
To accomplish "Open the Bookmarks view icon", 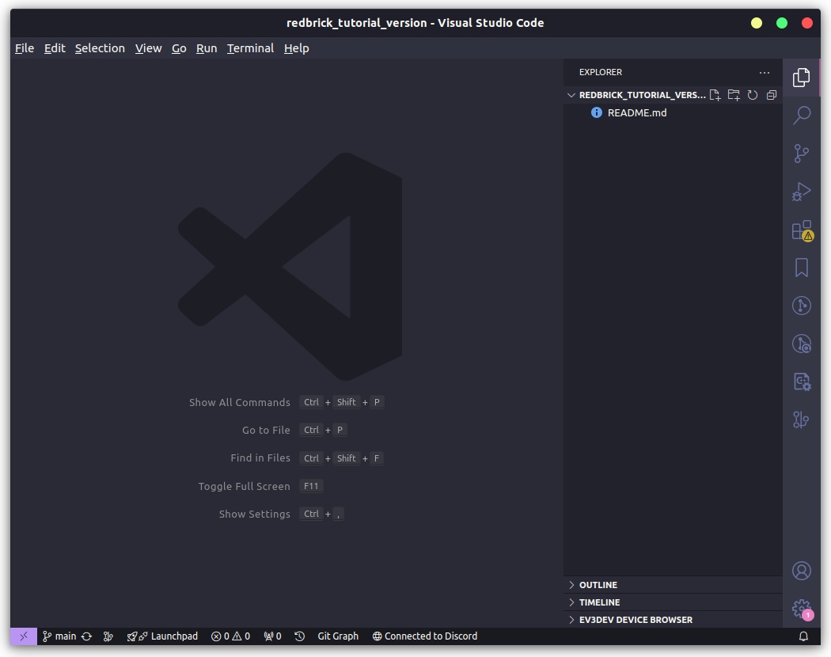I will click(x=801, y=268).
